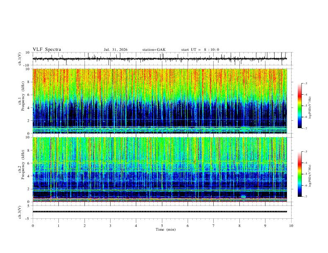This screenshot has width=328, height=253.
Task: Click the date label Jul. 31, 2026
Action: [116, 50]
